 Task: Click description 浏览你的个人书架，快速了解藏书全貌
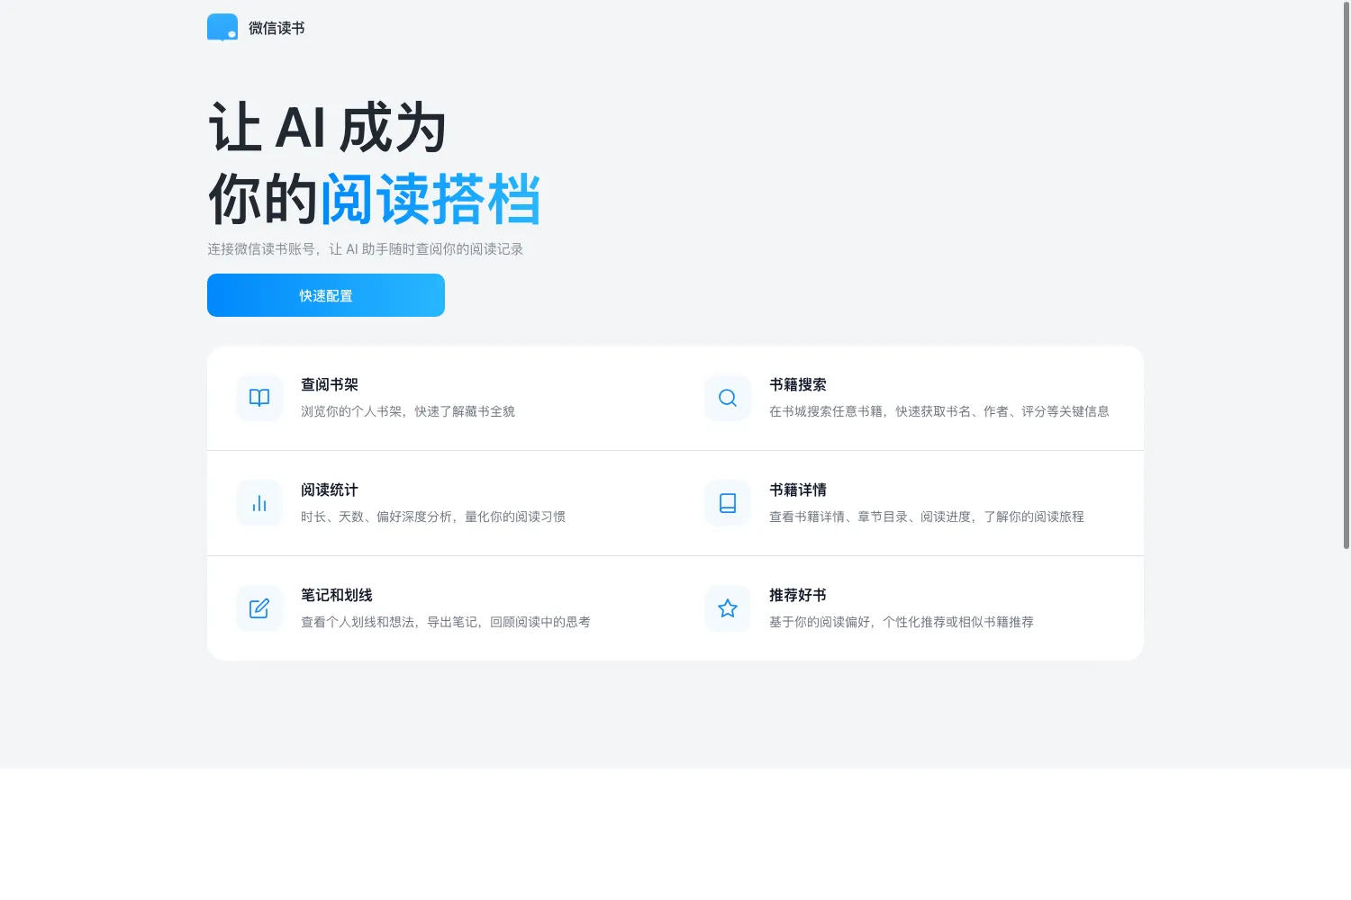pyautogui.click(x=408, y=411)
